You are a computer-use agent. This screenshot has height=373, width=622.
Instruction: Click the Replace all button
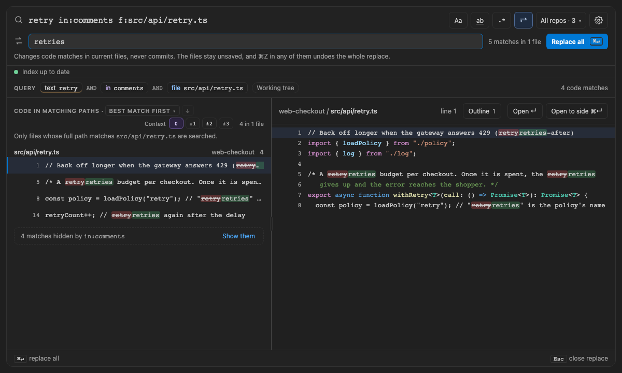click(x=577, y=41)
